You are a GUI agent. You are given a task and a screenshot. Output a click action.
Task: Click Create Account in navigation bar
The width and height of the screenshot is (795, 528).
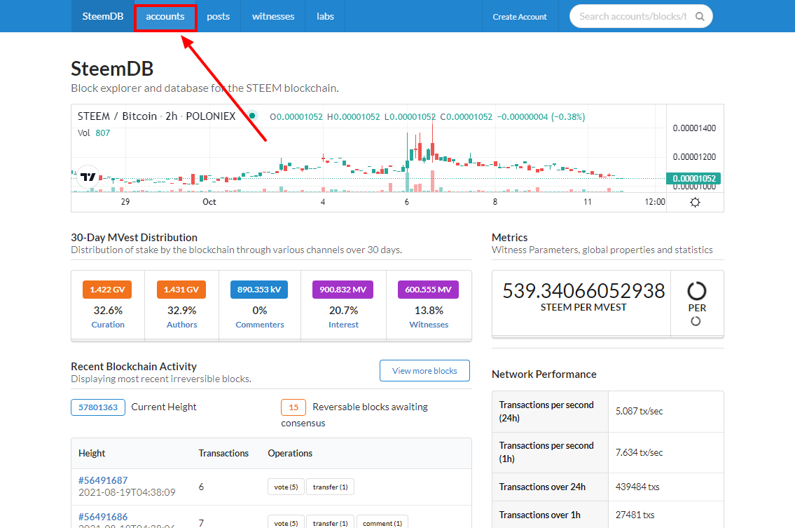520,16
